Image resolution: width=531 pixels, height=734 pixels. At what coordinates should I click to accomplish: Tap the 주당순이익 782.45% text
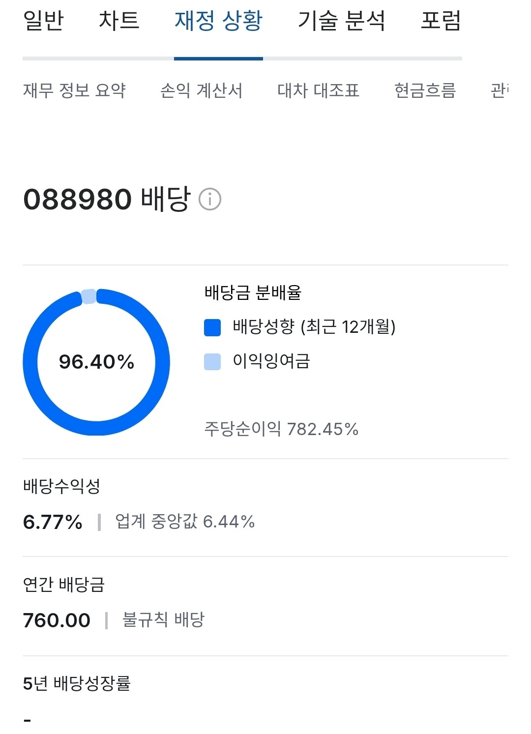coord(281,429)
